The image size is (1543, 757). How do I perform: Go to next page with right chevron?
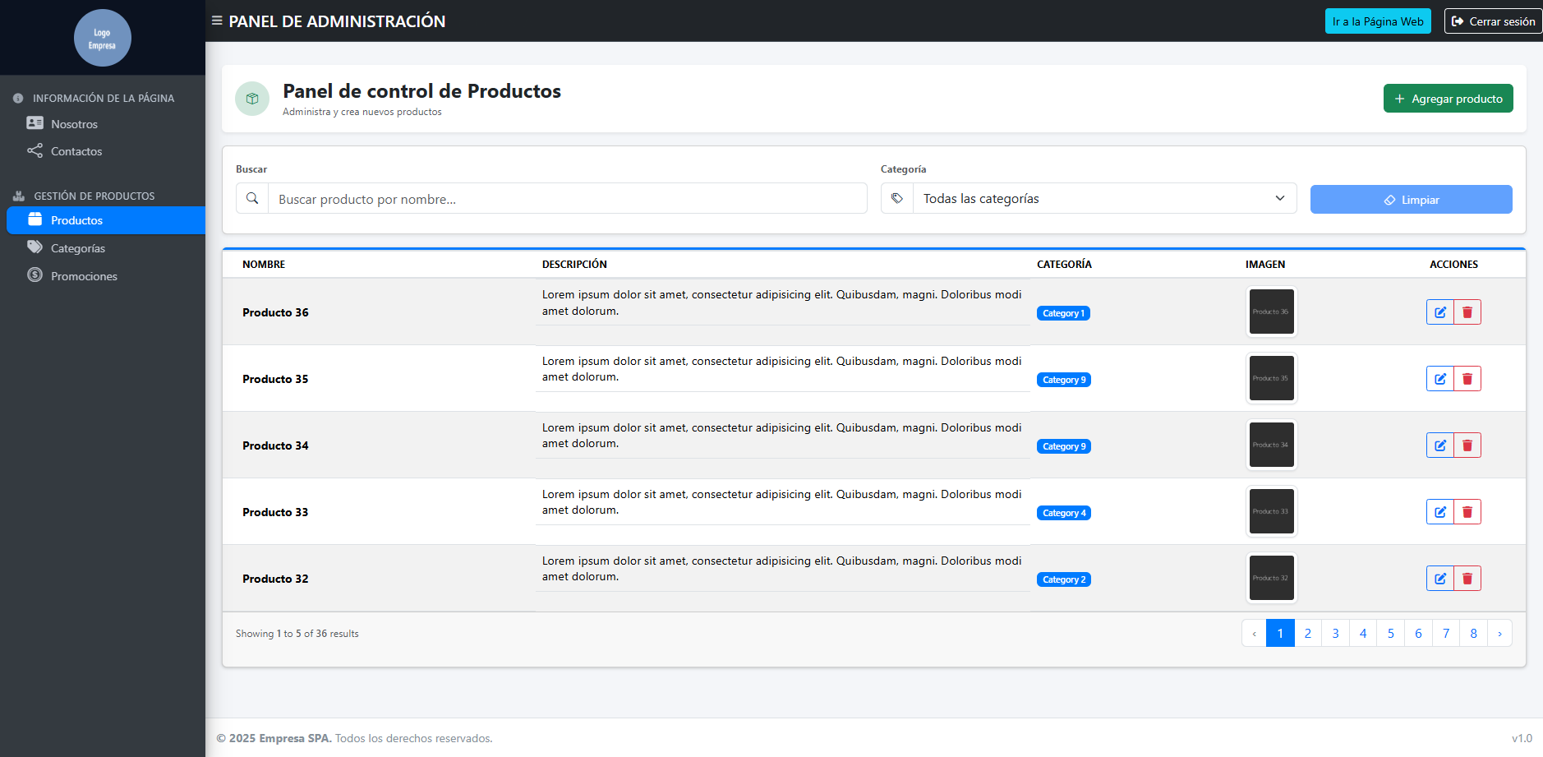click(x=1499, y=634)
